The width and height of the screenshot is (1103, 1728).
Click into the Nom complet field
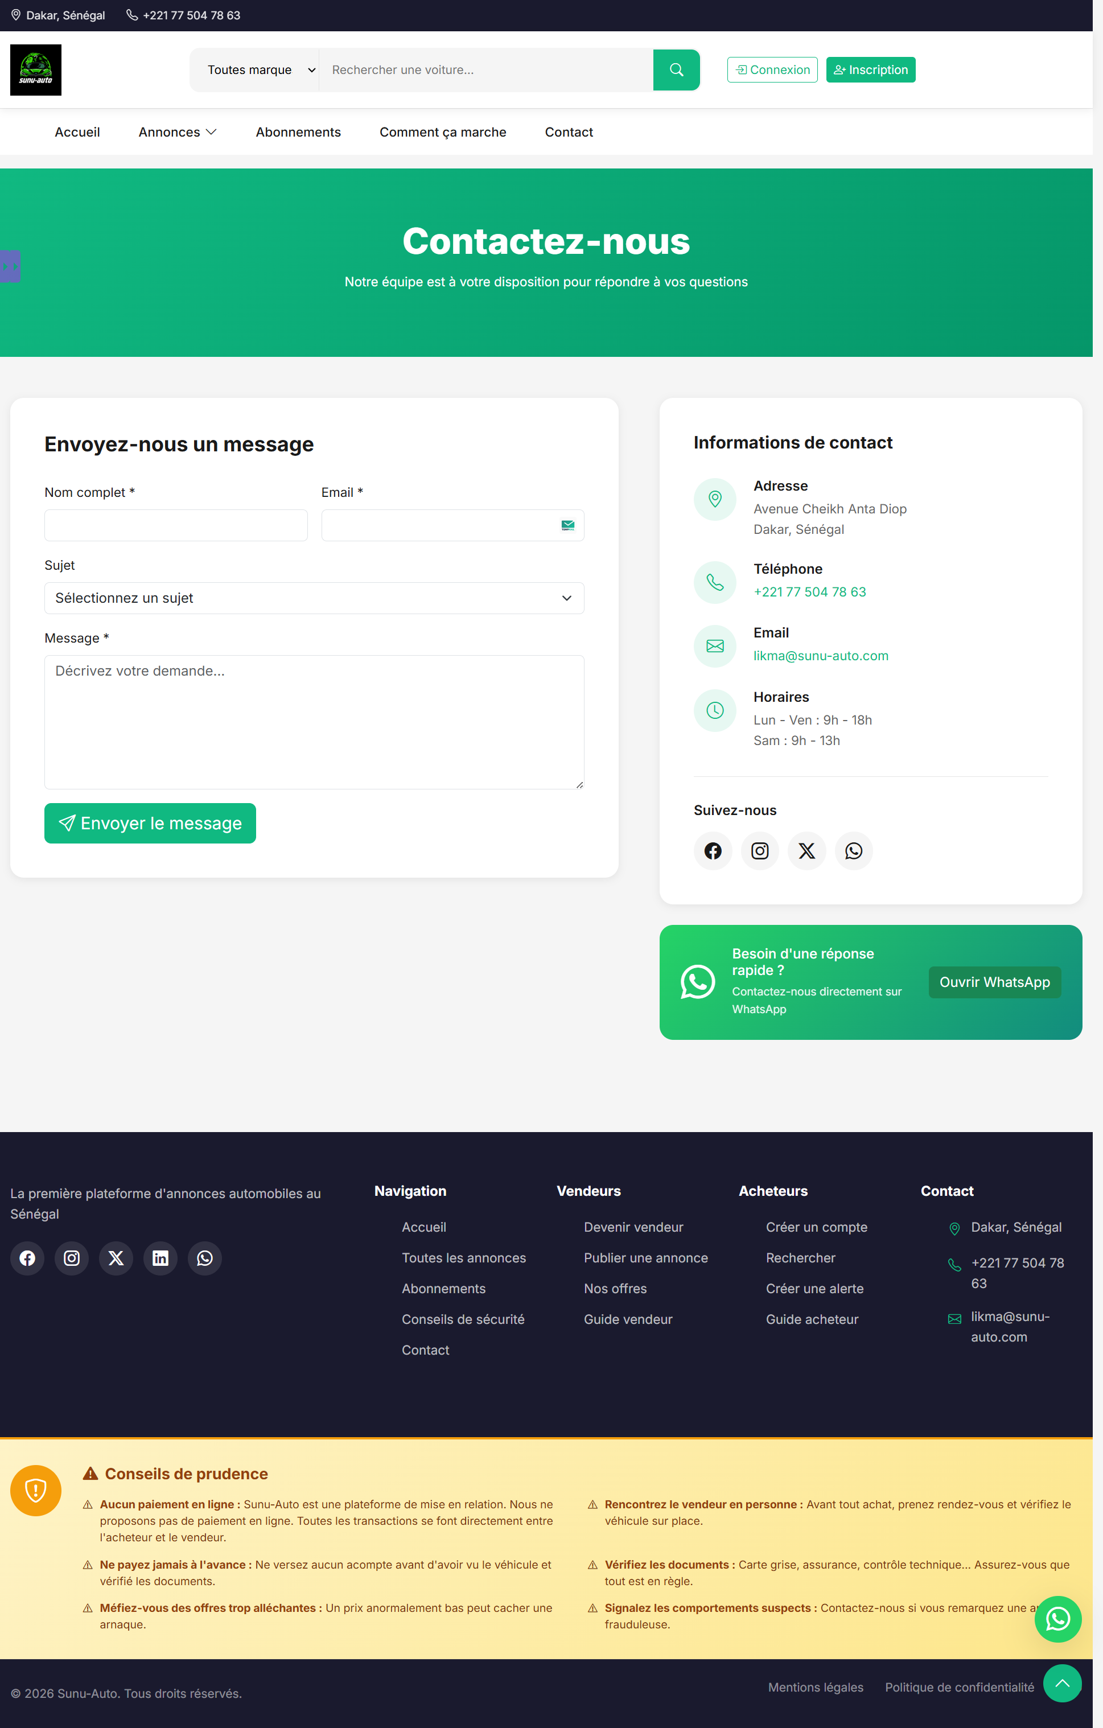176,525
